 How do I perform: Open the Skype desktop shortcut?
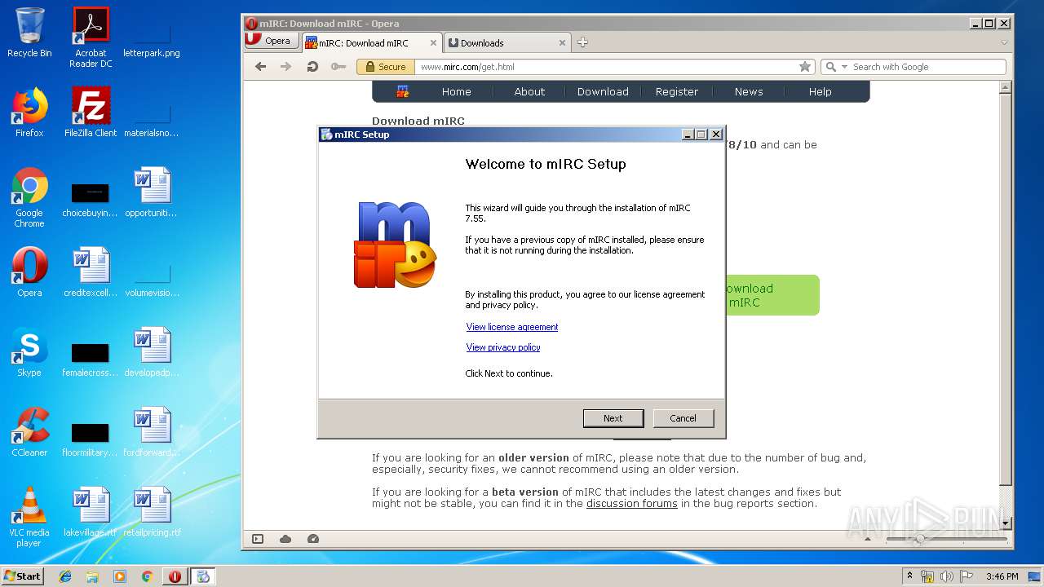pos(29,352)
